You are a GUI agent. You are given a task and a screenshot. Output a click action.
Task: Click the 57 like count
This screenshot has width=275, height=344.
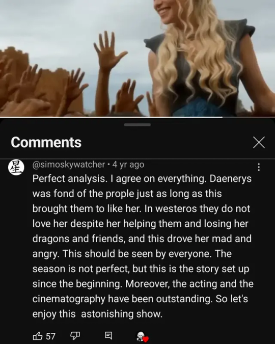click(50, 336)
